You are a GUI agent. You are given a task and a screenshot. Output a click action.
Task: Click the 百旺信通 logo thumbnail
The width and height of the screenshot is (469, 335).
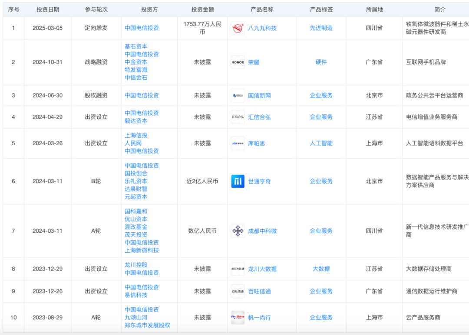click(238, 291)
